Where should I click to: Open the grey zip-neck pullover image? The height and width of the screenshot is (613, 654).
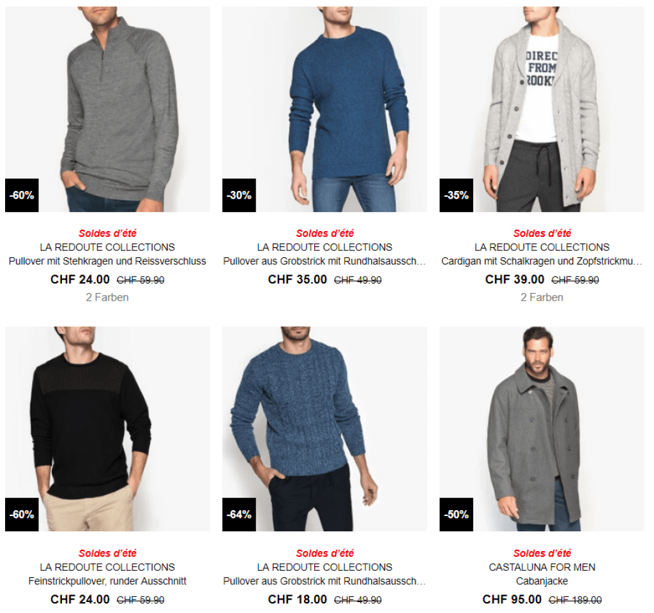(107, 109)
